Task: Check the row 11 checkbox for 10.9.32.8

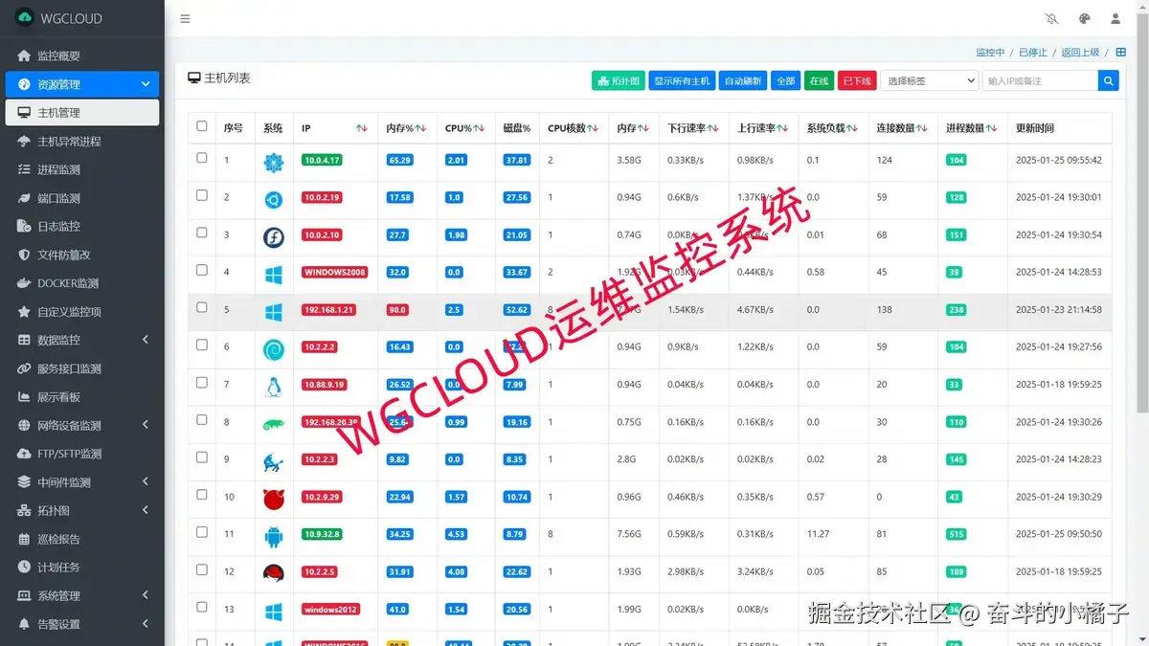Action: coord(201,531)
